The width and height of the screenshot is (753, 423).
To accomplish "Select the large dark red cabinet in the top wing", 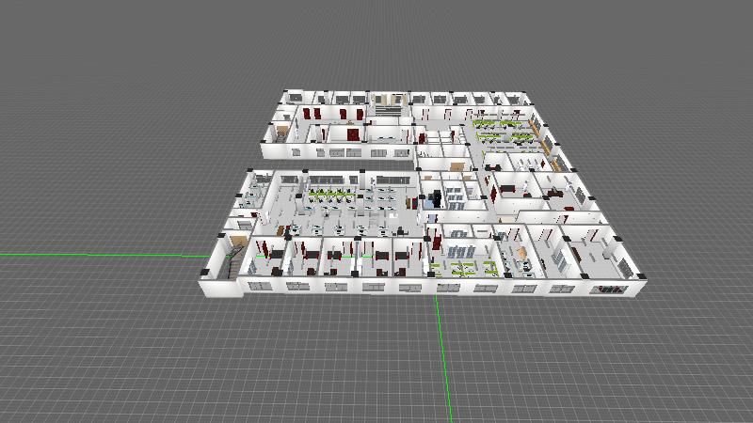I will (352, 134).
